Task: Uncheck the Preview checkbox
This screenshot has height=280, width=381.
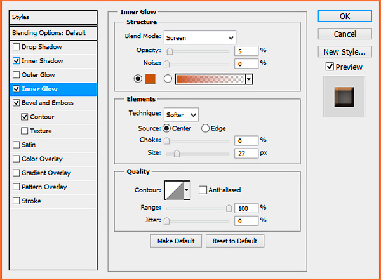Action: (x=330, y=67)
